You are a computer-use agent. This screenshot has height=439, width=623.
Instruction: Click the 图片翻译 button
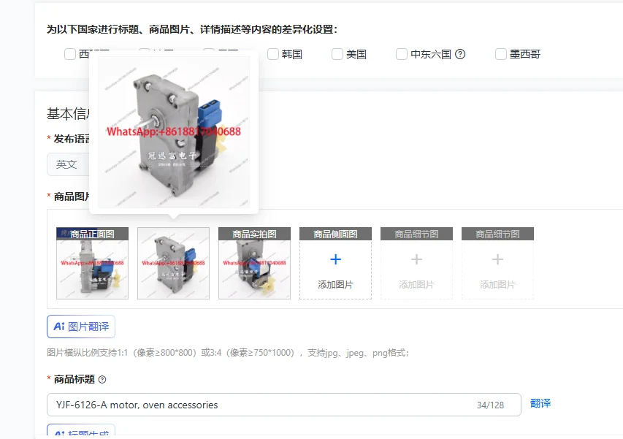point(81,327)
